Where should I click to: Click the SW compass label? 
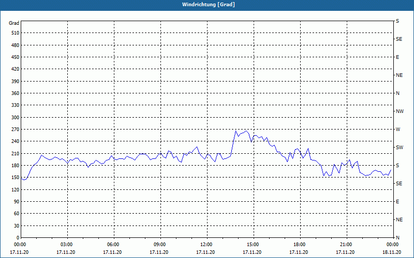400,148
